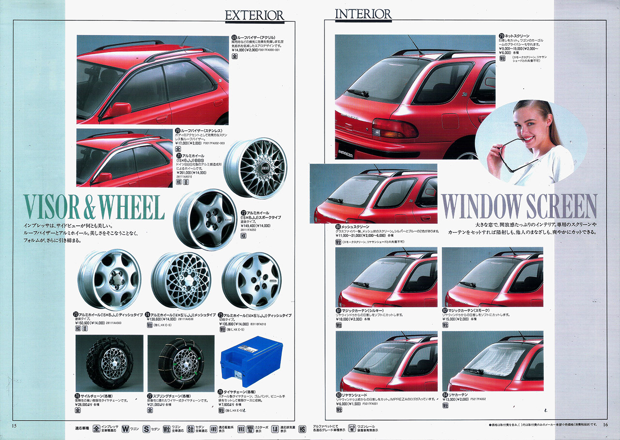Image resolution: width=620 pixels, height=440 pixels.
Task: Click the 全 badge under spring chain item 77
Action: [151, 410]
